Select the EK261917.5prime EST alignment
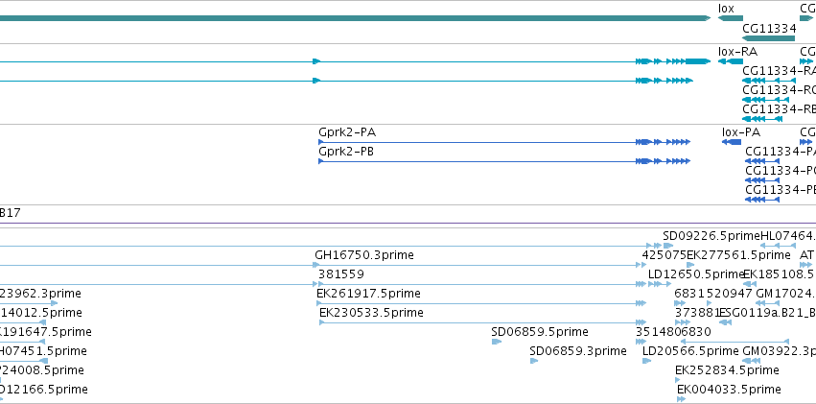This screenshot has width=816, height=404. coord(481,303)
